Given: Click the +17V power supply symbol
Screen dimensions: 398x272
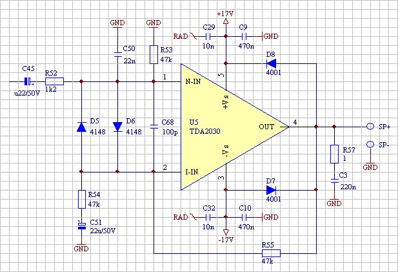Looking at the screenshot, I should tap(226, 21).
